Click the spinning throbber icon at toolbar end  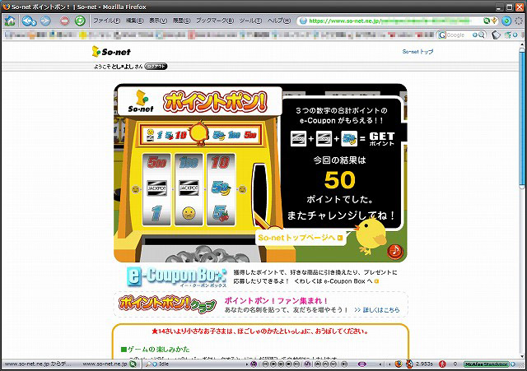[x=519, y=21]
